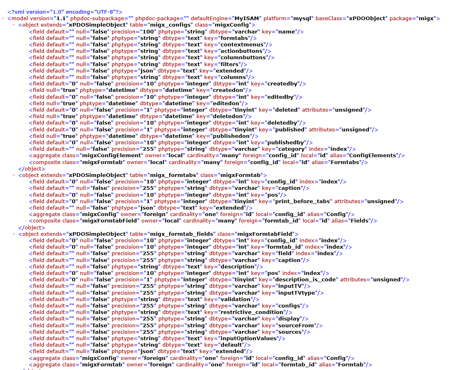Click the "createdon" datetime field line
This screenshot has height=370, width=469.
140,90
